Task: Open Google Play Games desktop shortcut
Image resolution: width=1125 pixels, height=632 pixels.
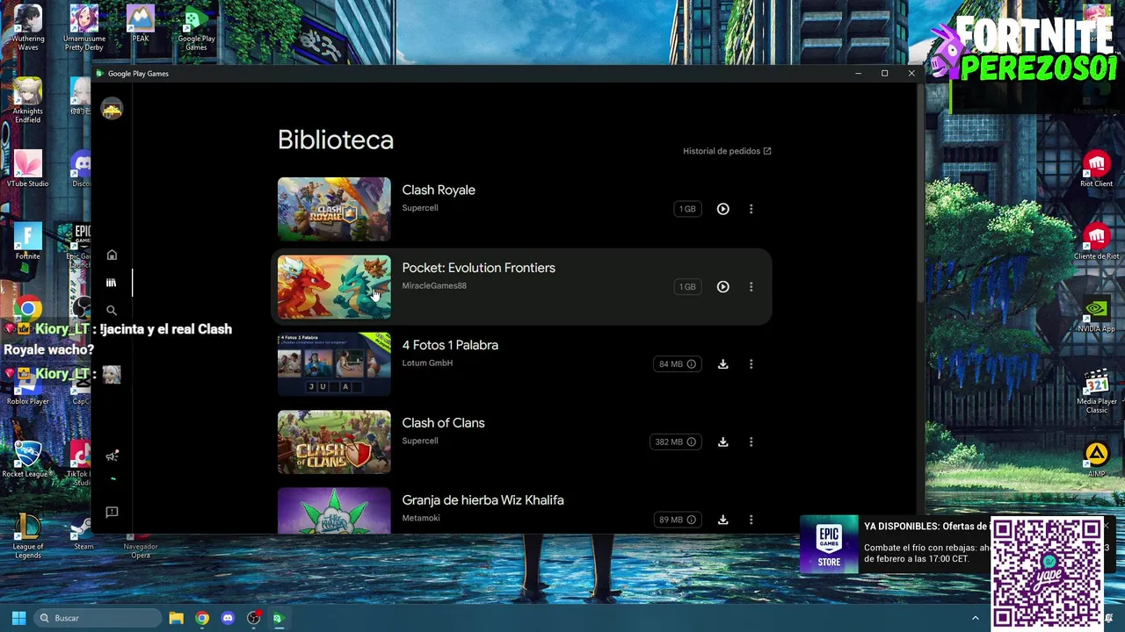Action: (x=196, y=28)
